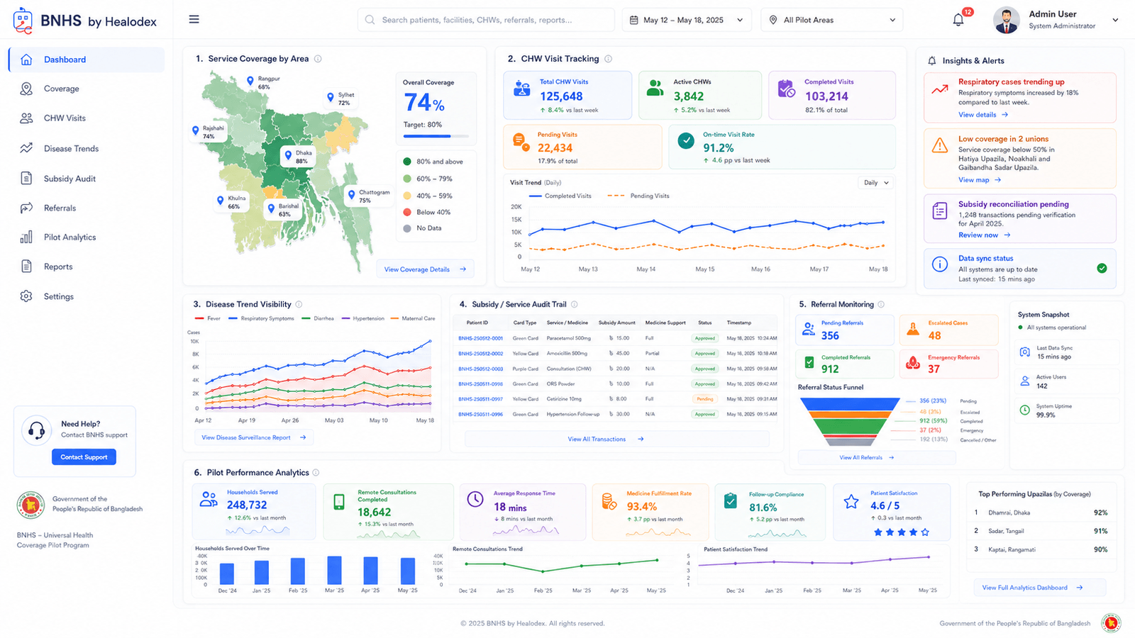Click the Total CHW Visits icon
The width and height of the screenshot is (1135, 638).
(522, 89)
